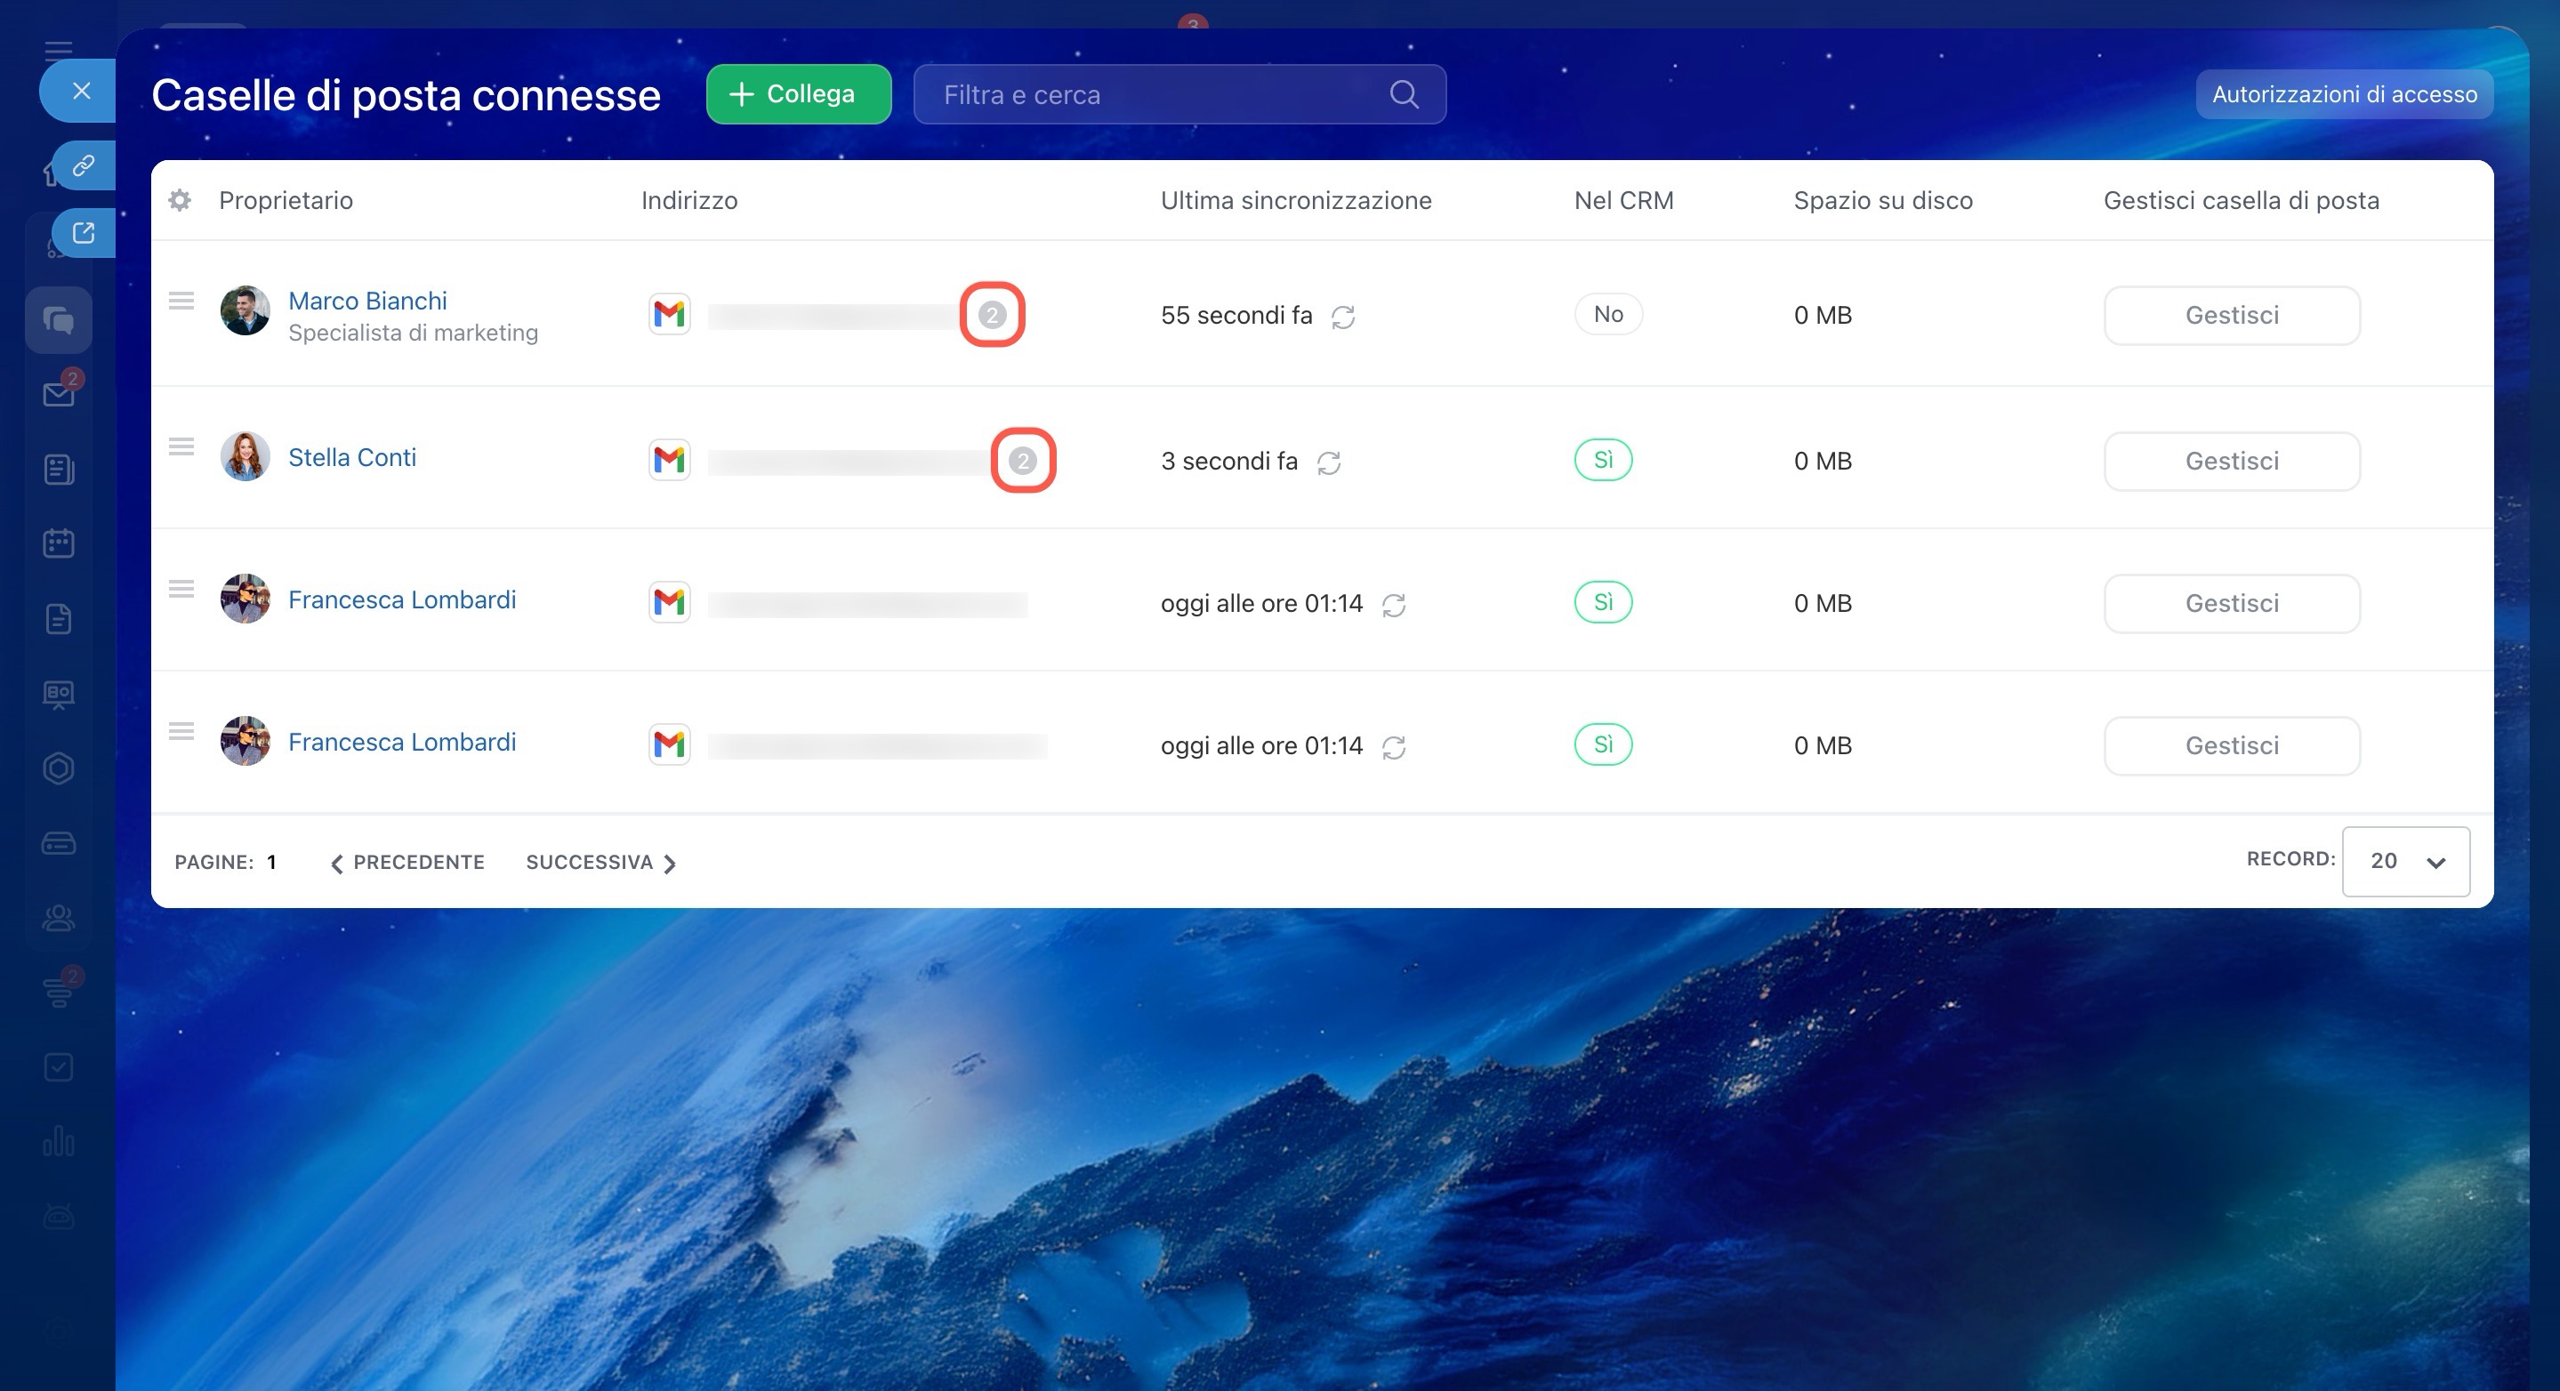This screenshot has height=1391, width=2560.
Task: Click the Gmail icon in Stella Conti's row
Action: click(669, 460)
